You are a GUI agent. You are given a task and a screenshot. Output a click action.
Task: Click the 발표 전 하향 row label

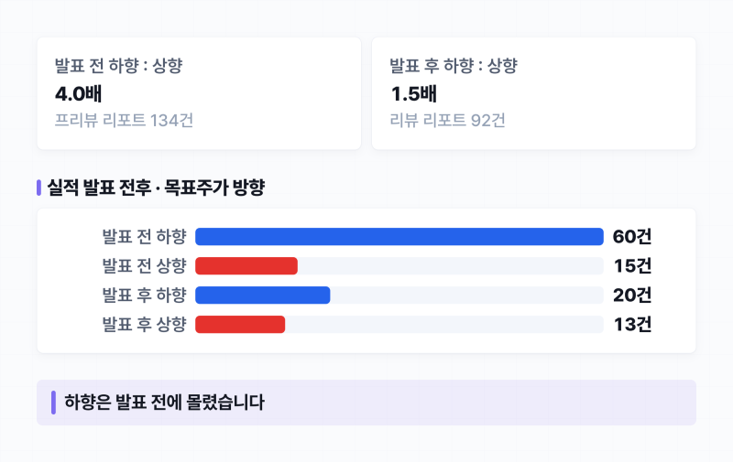(145, 237)
